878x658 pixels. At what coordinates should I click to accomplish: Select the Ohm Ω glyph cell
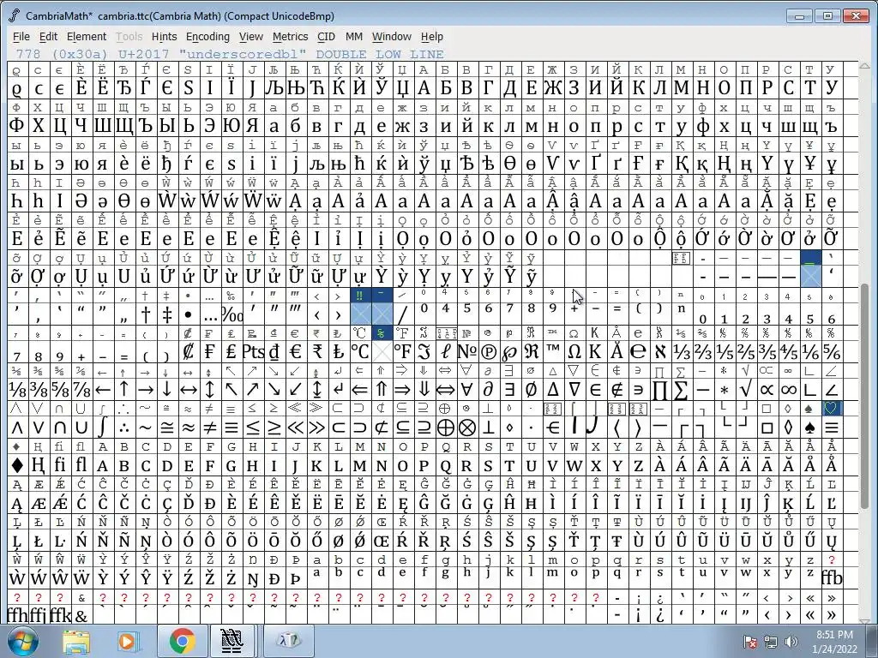tap(574, 352)
